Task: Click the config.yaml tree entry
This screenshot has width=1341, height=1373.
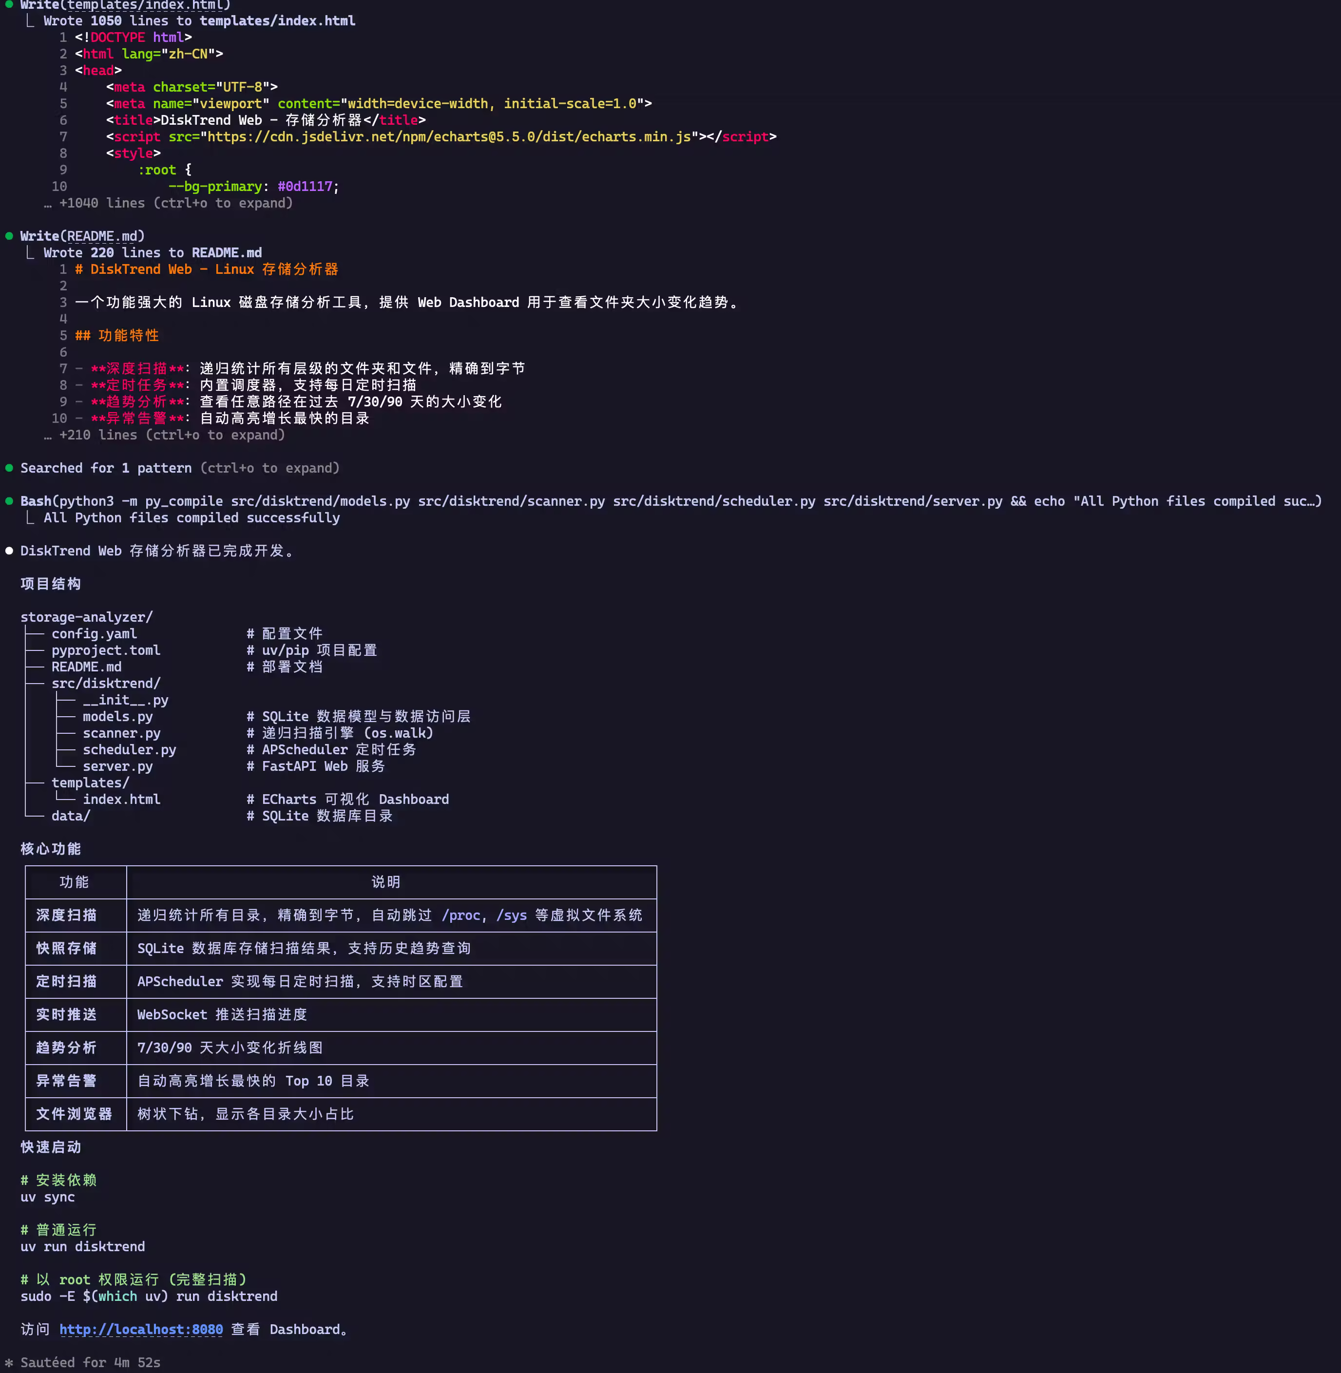Action: 94,634
